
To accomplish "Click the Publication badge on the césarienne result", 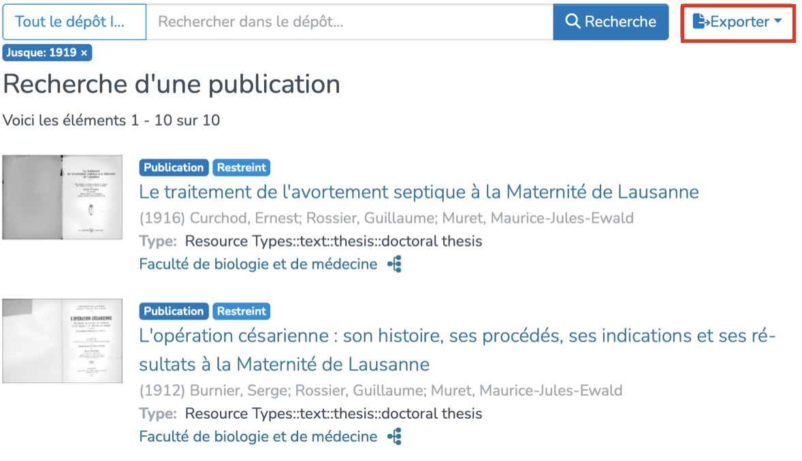I will coord(174,311).
